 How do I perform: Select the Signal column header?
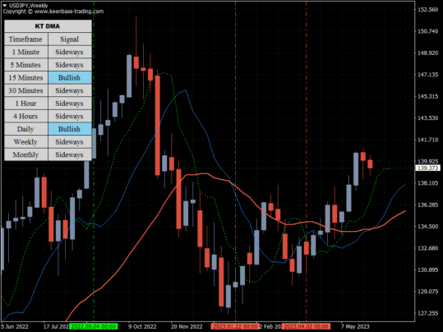(x=70, y=39)
